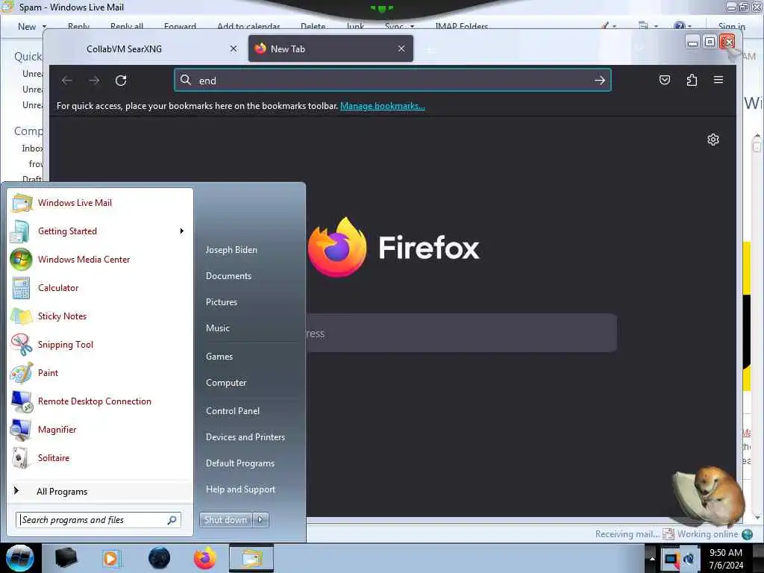The width and height of the screenshot is (764, 573).
Task: Open Calculator from Start menu
Action: [x=100, y=287]
